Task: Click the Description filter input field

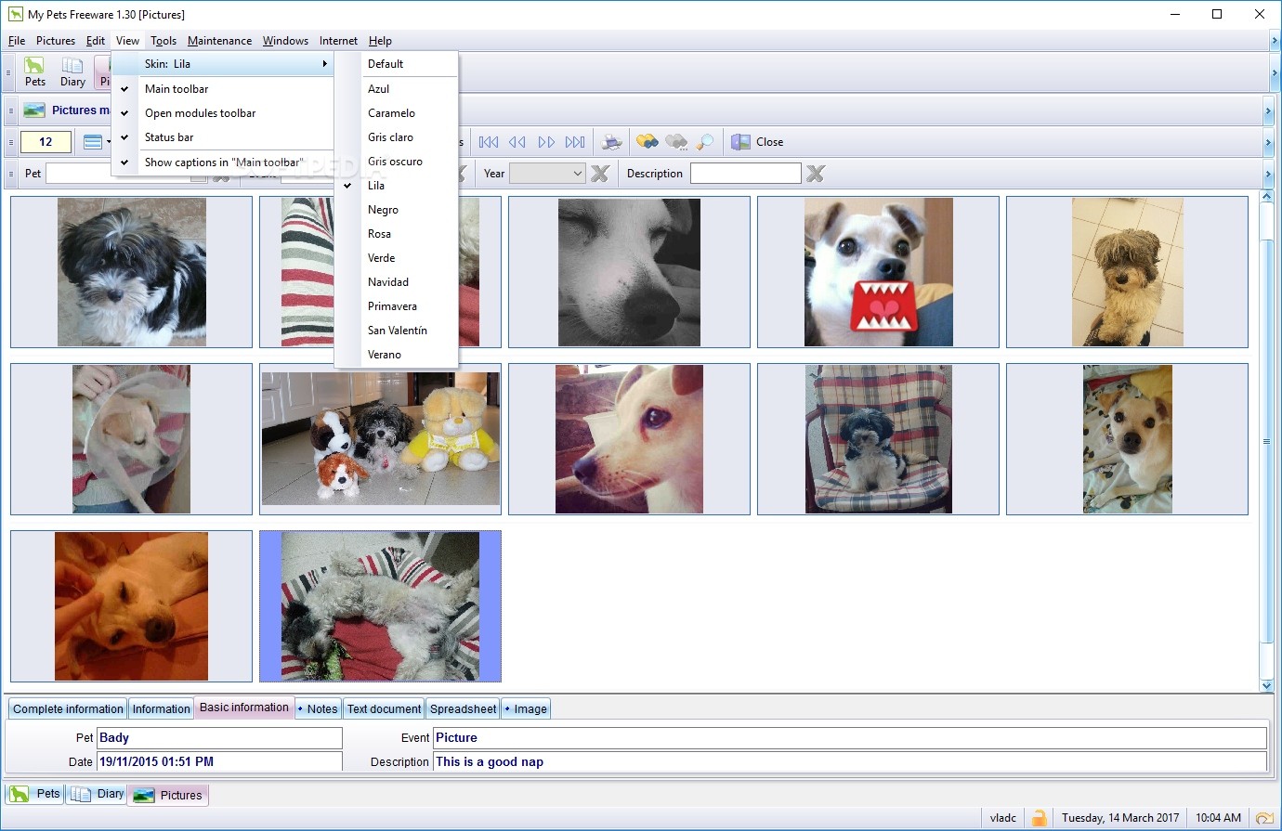Action: coord(745,174)
